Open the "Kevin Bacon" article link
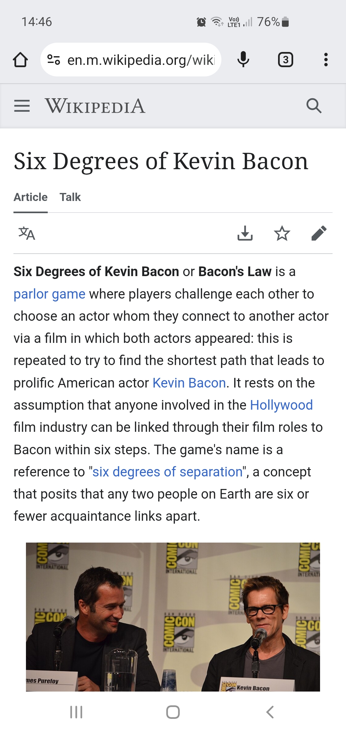 [x=189, y=383]
